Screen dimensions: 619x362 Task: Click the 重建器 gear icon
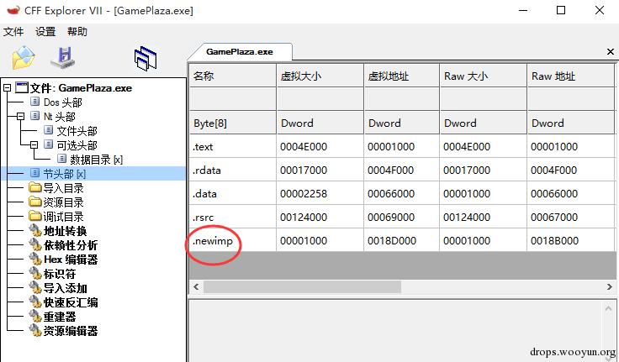pyautogui.click(x=35, y=317)
